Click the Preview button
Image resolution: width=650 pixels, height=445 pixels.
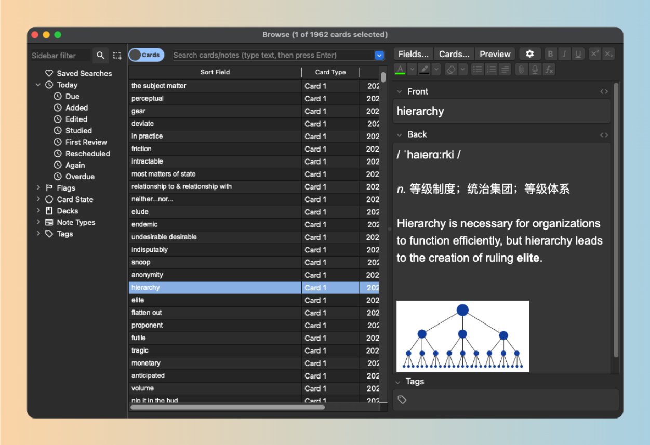coord(495,54)
